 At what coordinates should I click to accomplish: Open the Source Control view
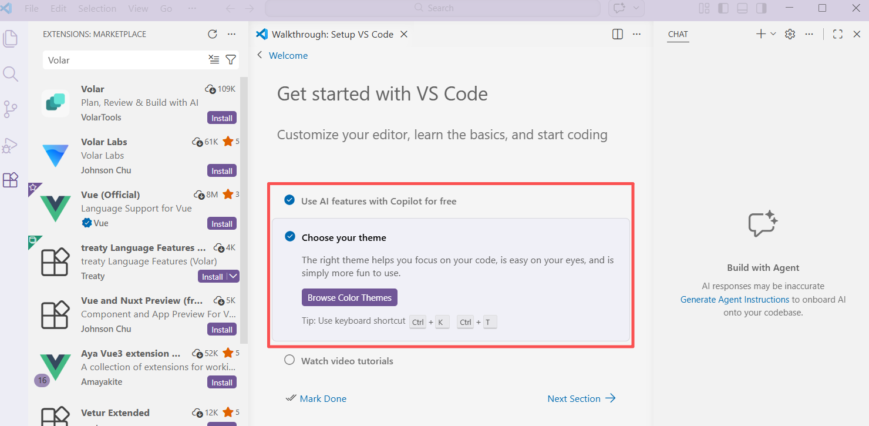pos(11,109)
